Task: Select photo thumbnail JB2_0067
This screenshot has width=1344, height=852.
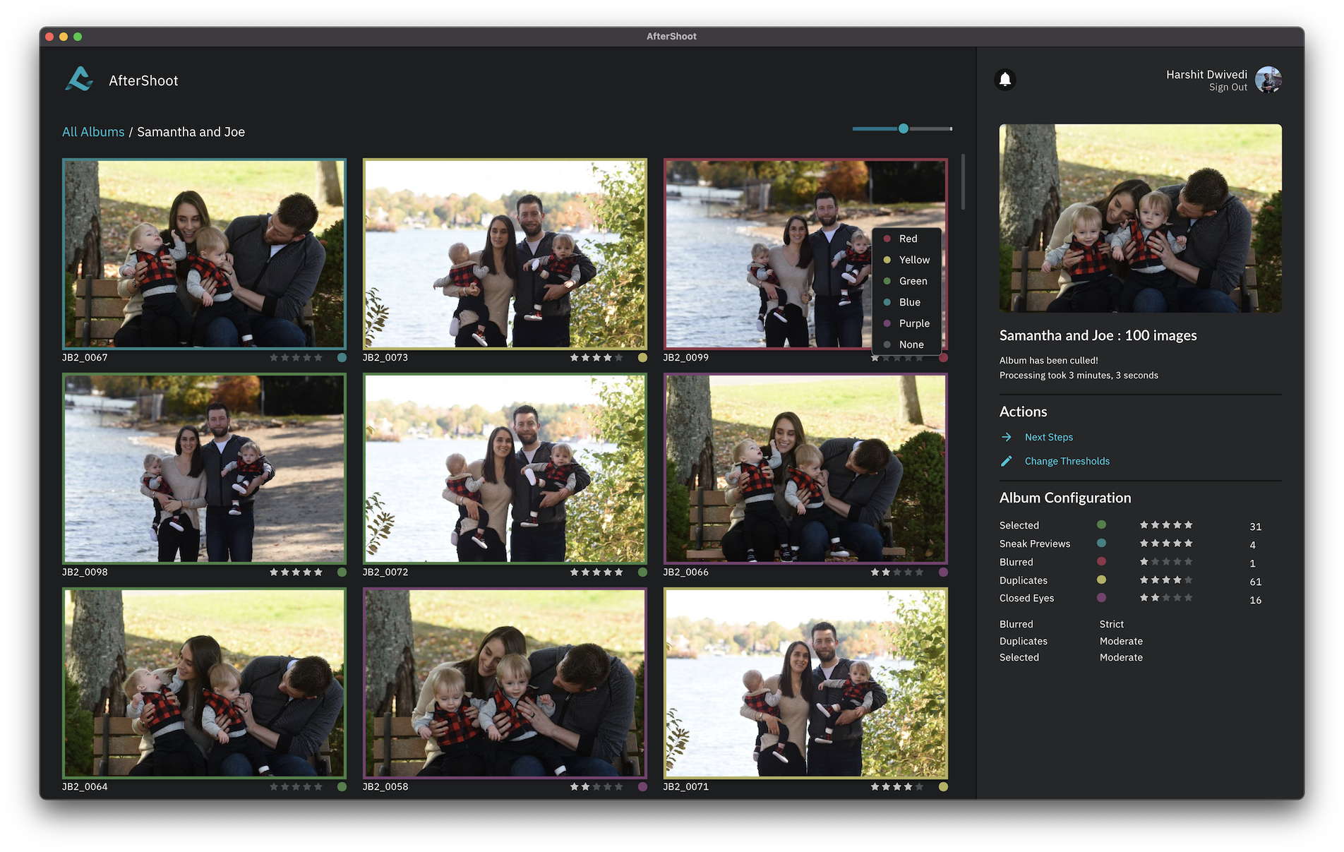Action: [204, 254]
